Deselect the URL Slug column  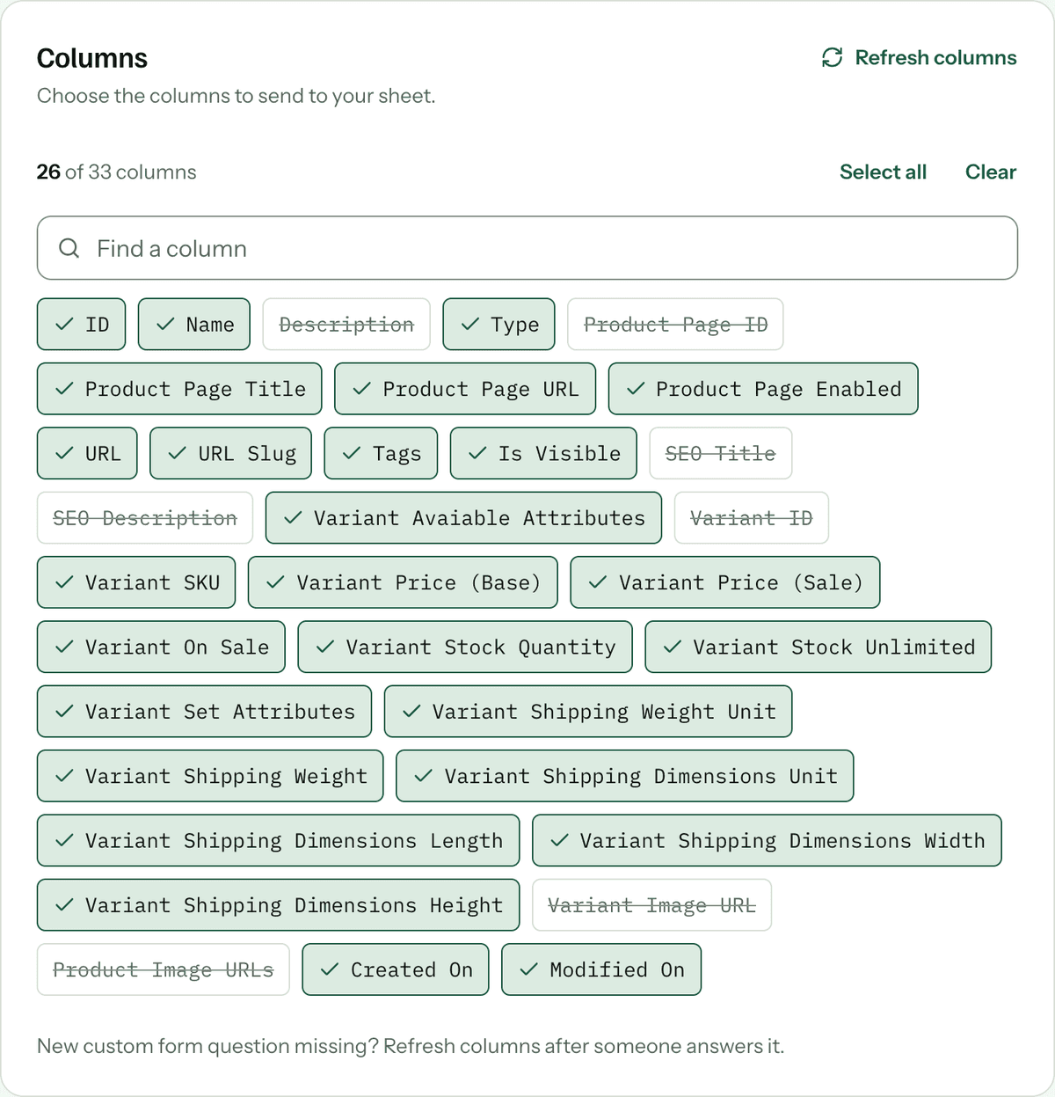(x=230, y=453)
